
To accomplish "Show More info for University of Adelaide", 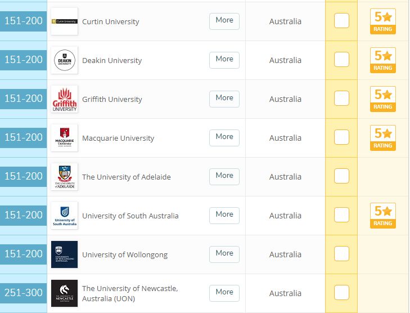I will [224, 177].
